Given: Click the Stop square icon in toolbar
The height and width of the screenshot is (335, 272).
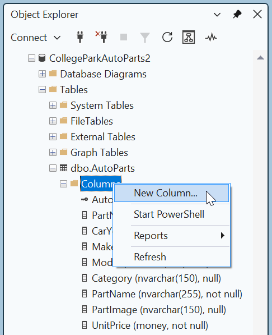Looking at the screenshot, I should tap(124, 37).
